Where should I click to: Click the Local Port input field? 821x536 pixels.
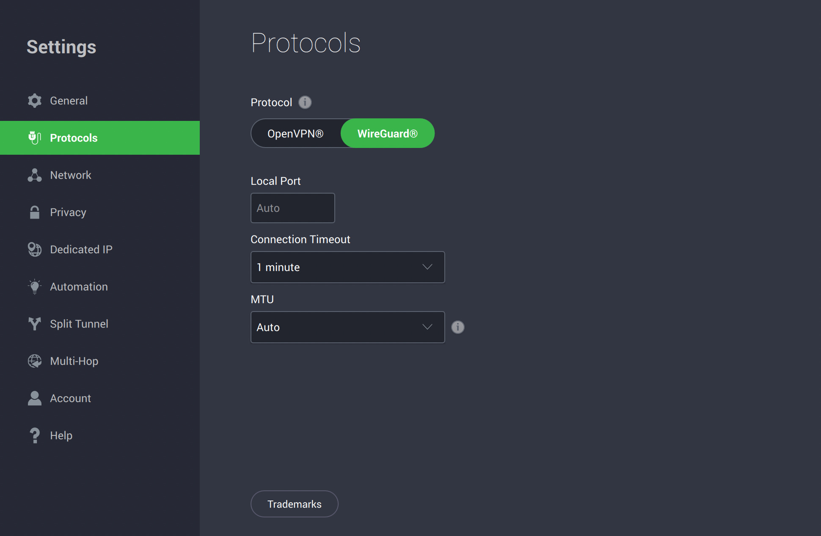pyautogui.click(x=292, y=208)
